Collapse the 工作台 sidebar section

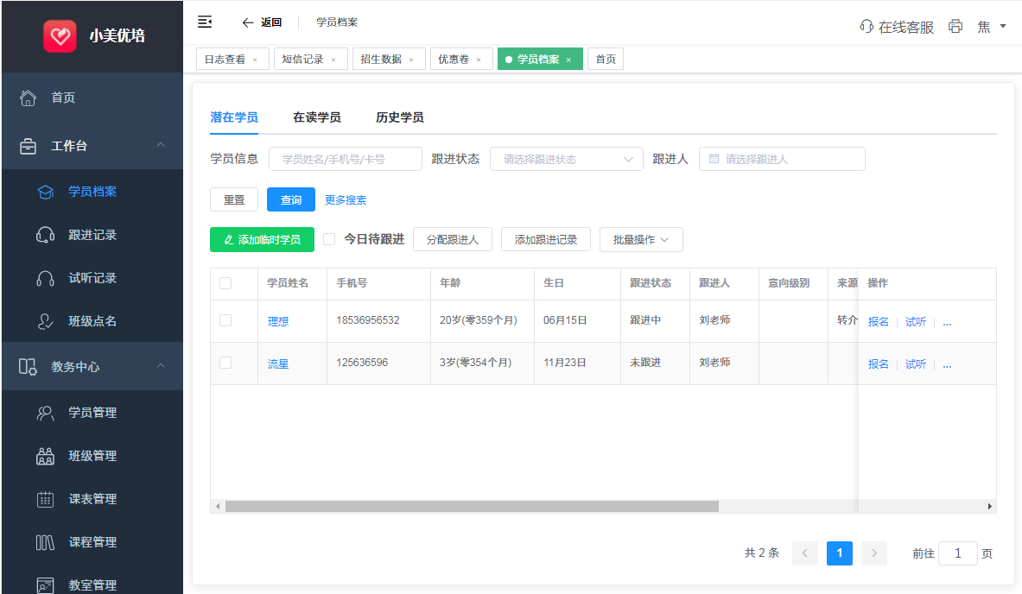(161, 146)
